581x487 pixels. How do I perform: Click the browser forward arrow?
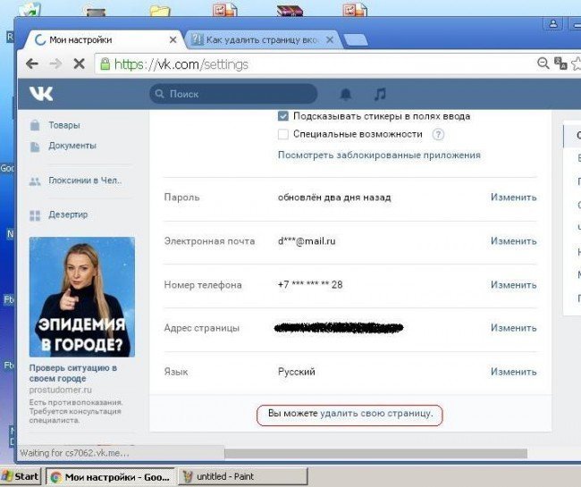point(55,64)
